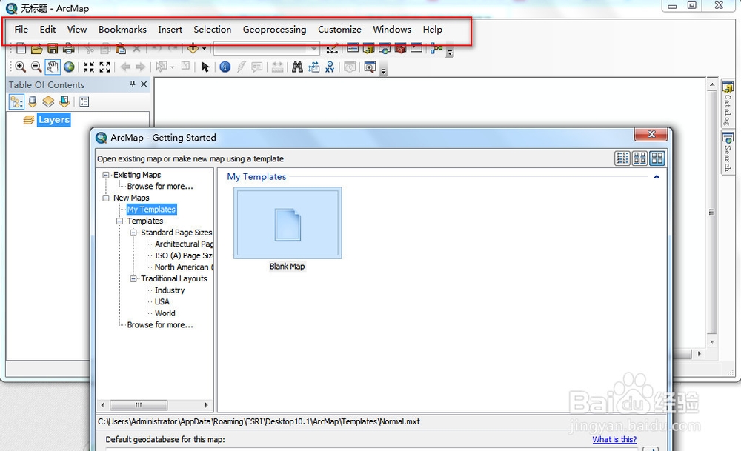Select the Zoom Out tool
Image resolution: width=741 pixels, height=451 pixels.
36,67
